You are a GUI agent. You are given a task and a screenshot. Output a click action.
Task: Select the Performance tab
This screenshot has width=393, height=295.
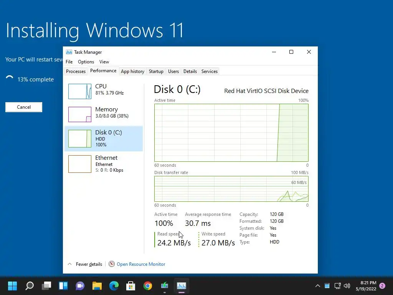point(103,71)
